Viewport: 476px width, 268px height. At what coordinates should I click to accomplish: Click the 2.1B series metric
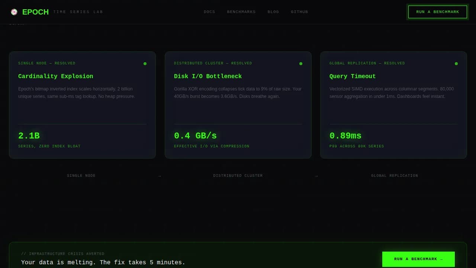click(29, 136)
